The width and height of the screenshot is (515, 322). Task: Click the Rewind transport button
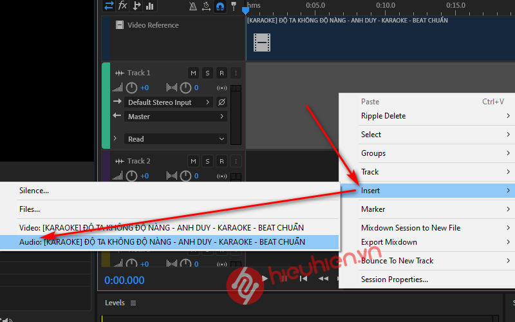323,279
